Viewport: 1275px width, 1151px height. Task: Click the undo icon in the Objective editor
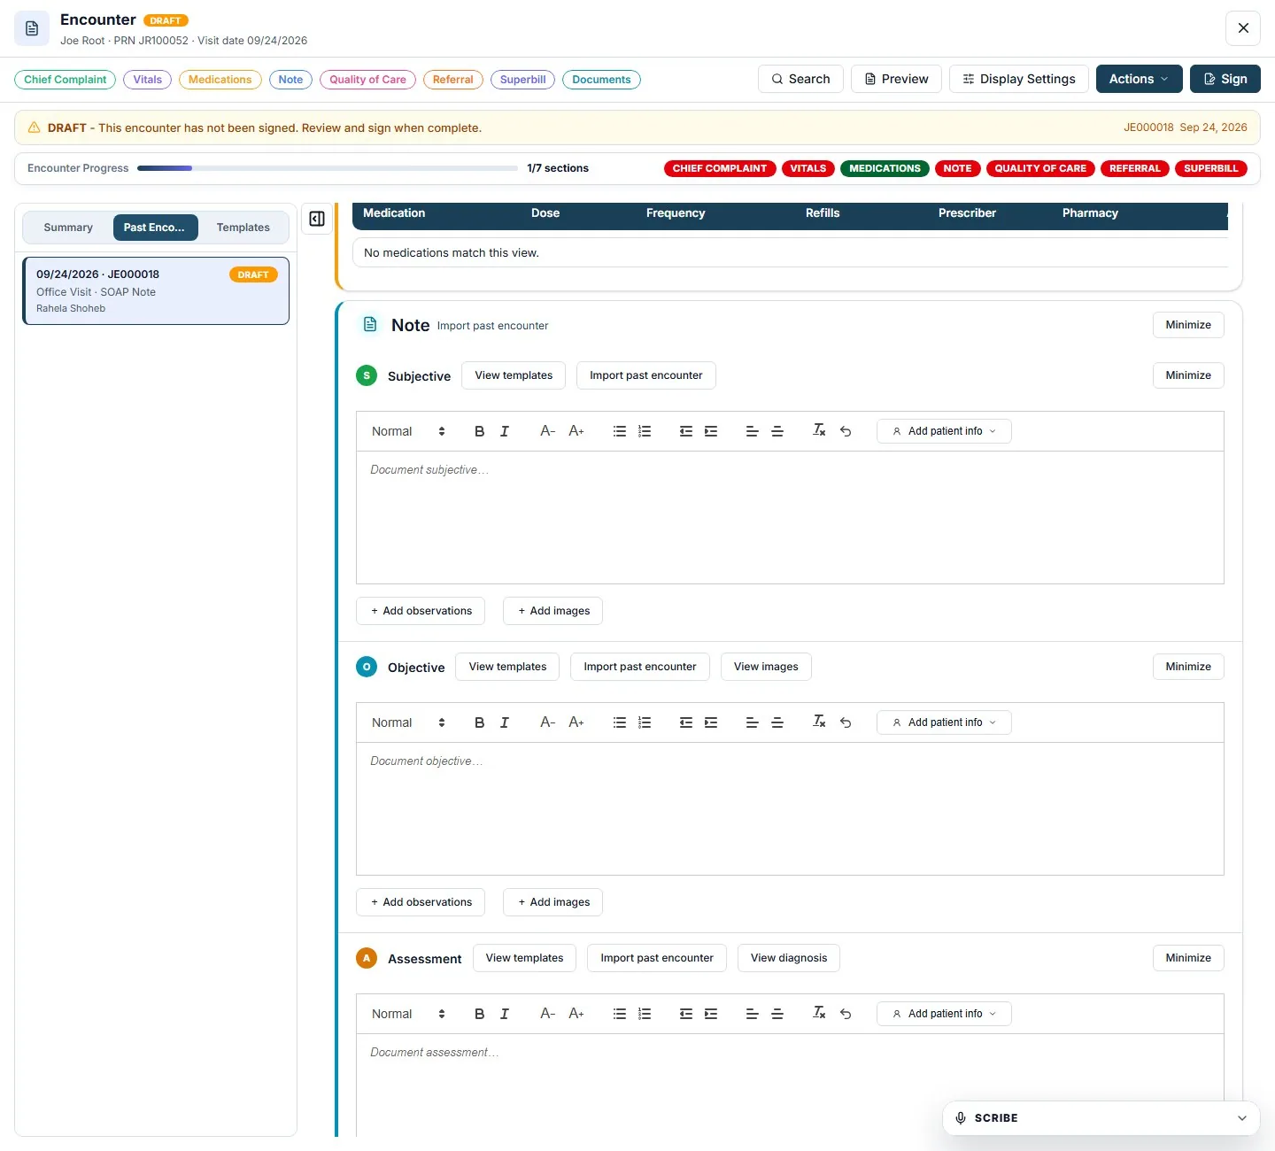[846, 722]
